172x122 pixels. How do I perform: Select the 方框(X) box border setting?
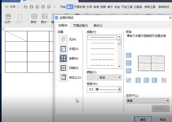63,49
